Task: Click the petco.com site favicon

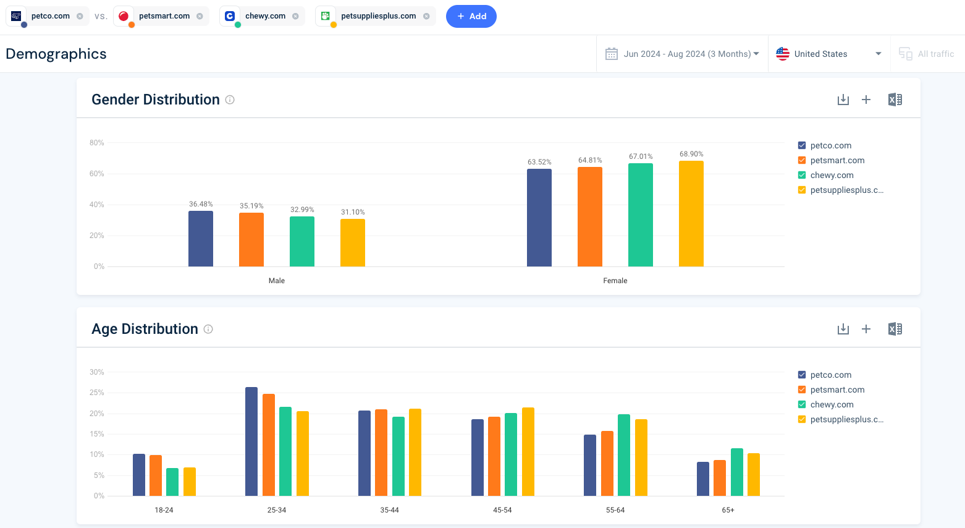Action: coord(16,16)
